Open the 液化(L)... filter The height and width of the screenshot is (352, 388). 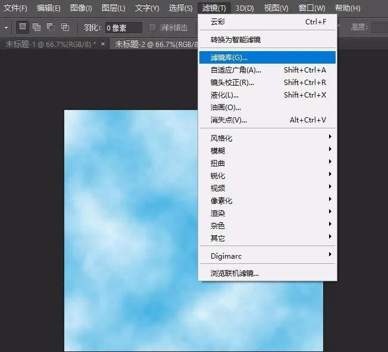coord(267,95)
